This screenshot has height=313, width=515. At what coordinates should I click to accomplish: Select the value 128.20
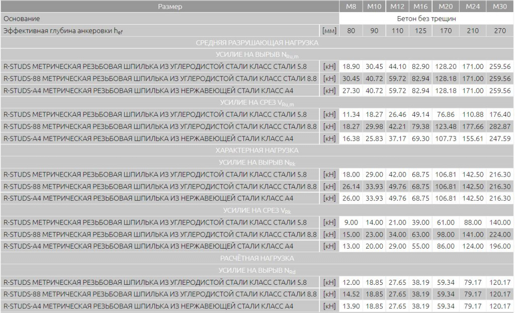tap(446, 67)
